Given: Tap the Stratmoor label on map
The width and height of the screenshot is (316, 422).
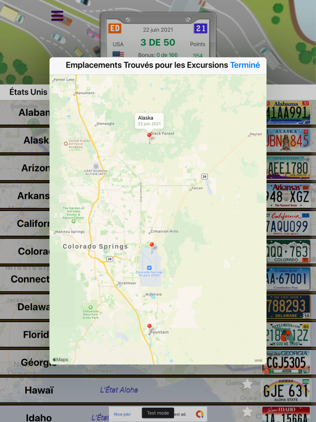Looking at the screenshot, I should tap(127, 283).
